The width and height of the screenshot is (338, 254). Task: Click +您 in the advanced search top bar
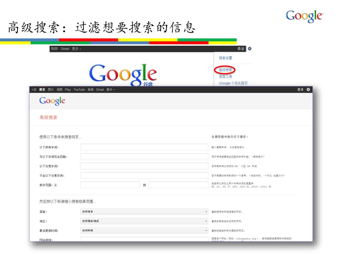(34, 89)
